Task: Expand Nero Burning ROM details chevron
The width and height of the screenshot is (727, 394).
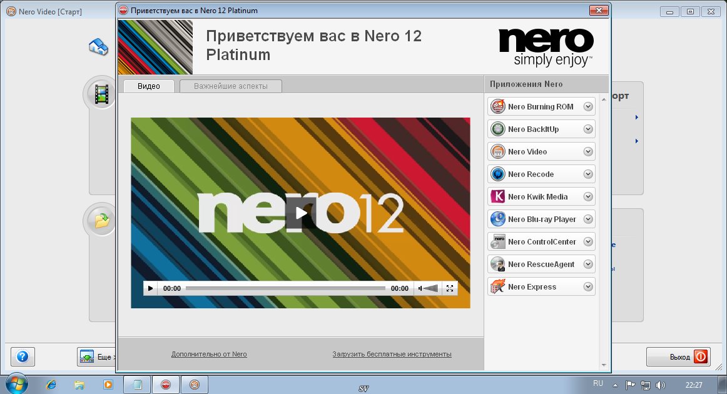Action: (588, 106)
